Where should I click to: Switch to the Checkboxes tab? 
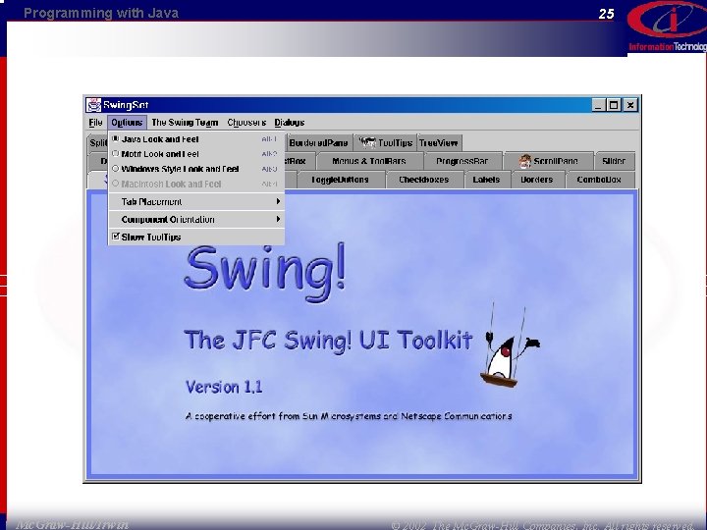click(x=424, y=180)
